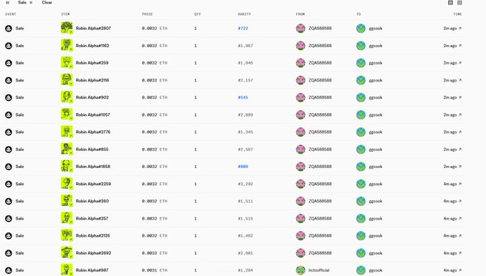This screenshot has width=486, height=276.
Task: Open the Robin Alpha#2692 item link
Action: (93, 253)
